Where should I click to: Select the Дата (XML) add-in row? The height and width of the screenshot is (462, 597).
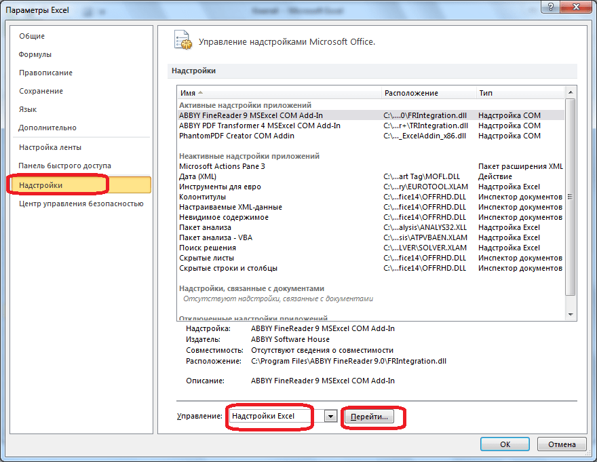tap(371, 176)
